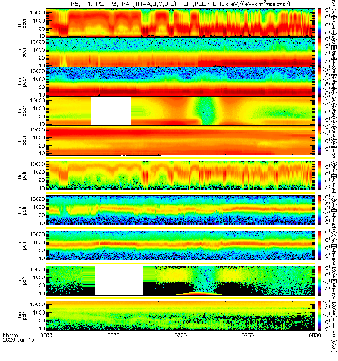The image size is (338, 361).
Task: Click the "100" tick label on the peer axis
Action: point(40,146)
